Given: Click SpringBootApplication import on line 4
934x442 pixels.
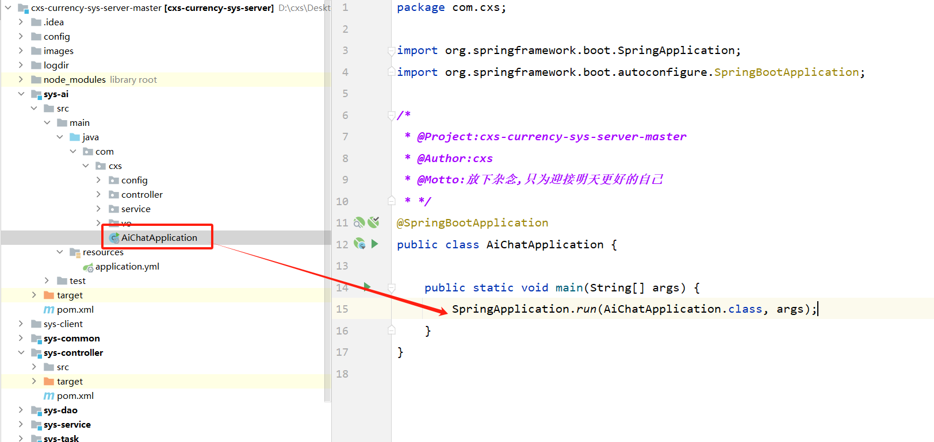Looking at the screenshot, I should click(x=786, y=72).
